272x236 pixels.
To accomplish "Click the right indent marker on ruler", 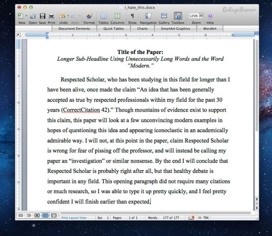I will 233,36.
